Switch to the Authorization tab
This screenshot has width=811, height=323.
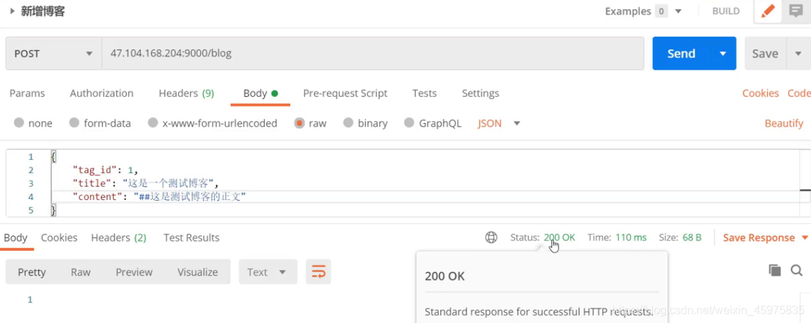(x=102, y=93)
